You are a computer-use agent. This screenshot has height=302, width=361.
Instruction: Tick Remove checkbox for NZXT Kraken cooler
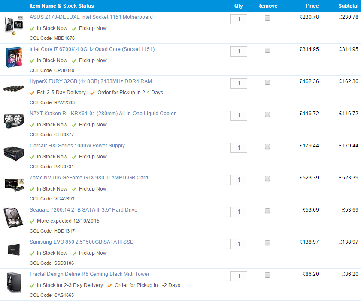coord(267,114)
